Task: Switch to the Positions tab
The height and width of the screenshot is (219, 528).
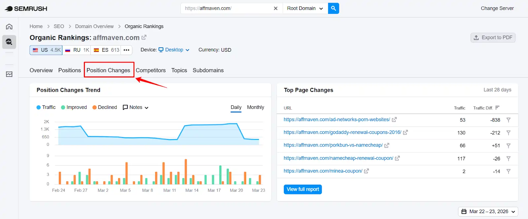Action: [x=70, y=70]
